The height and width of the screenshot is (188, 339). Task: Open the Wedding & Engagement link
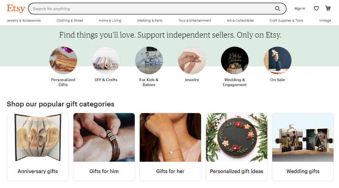point(235,82)
